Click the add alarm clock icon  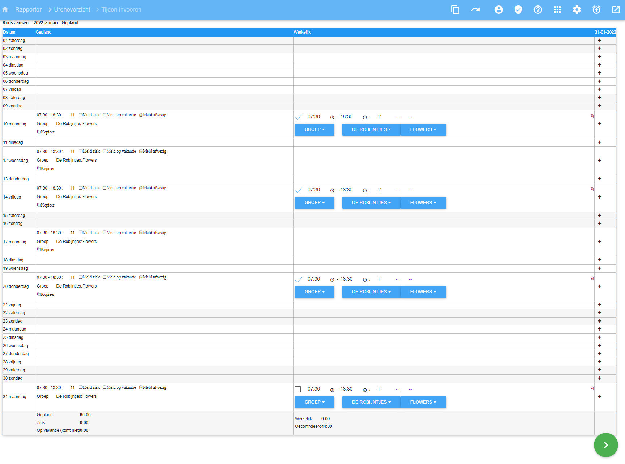point(596,10)
